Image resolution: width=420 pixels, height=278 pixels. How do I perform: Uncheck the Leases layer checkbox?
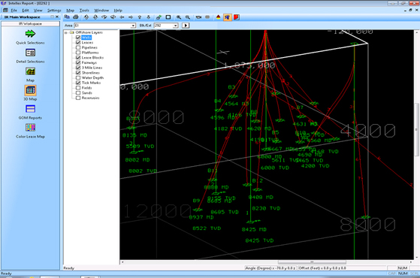(x=78, y=42)
